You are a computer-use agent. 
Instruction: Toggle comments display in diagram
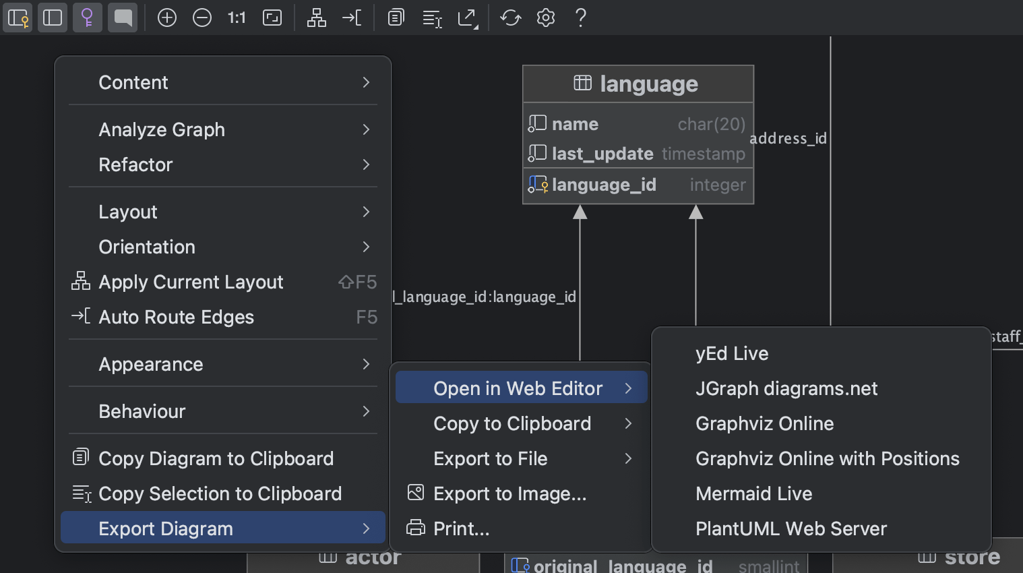click(123, 18)
